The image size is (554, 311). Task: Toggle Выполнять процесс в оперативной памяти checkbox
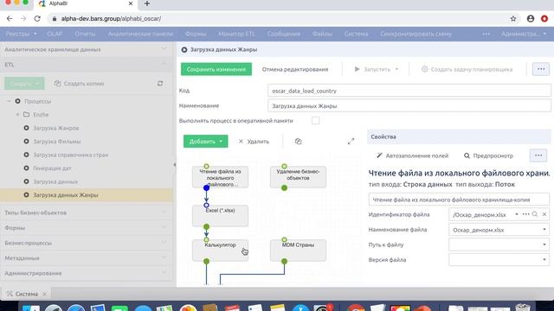(315, 121)
